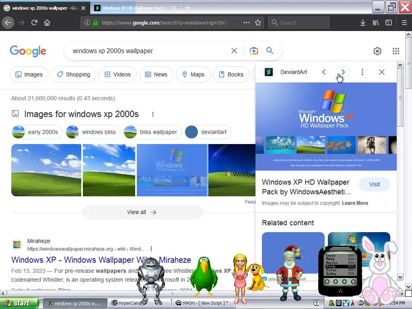The width and height of the screenshot is (412, 309).
Task: Open the second Bliss hill thumbnail
Action: (109, 170)
